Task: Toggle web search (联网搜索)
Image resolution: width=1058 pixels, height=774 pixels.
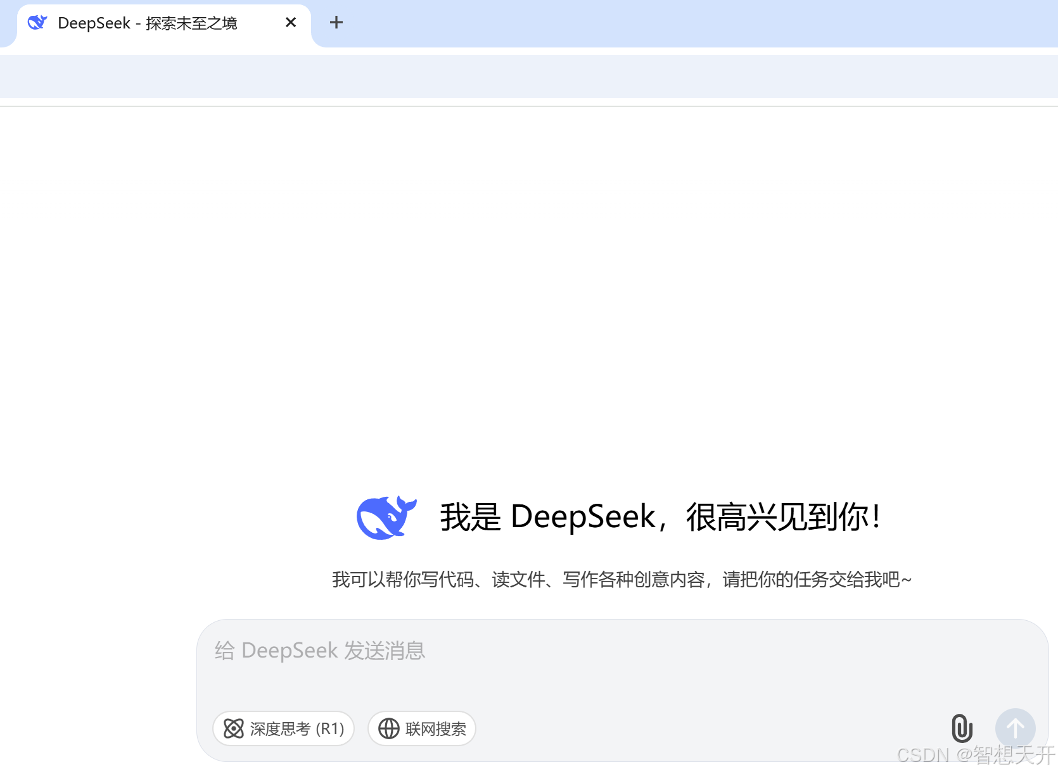Action: point(422,728)
